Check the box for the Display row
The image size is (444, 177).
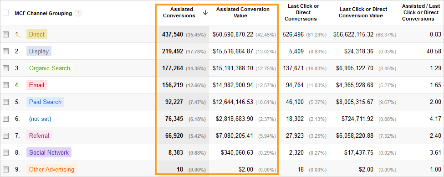click(5, 52)
